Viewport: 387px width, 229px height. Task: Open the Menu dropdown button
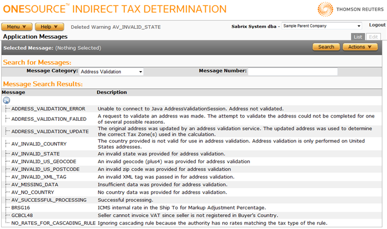pyautogui.click(x=17, y=26)
